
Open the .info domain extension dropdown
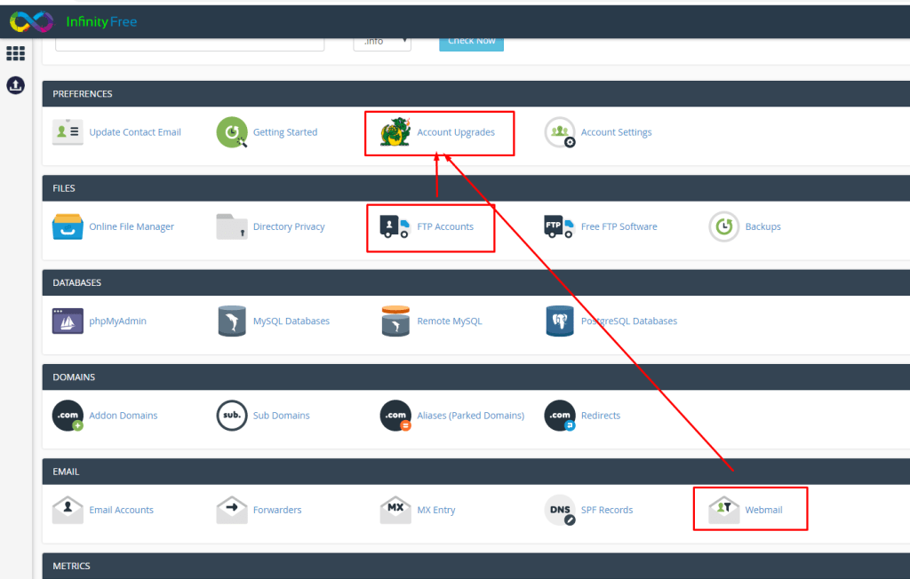click(382, 41)
